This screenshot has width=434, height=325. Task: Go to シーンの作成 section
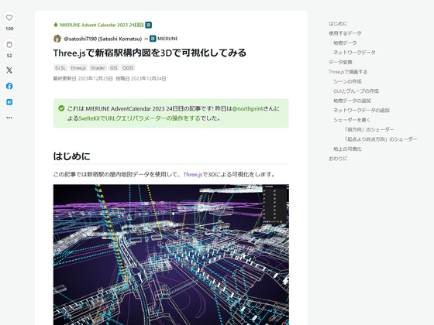click(347, 81)
